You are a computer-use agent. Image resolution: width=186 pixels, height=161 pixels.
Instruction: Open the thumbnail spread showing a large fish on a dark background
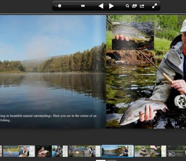pos(52,151)
